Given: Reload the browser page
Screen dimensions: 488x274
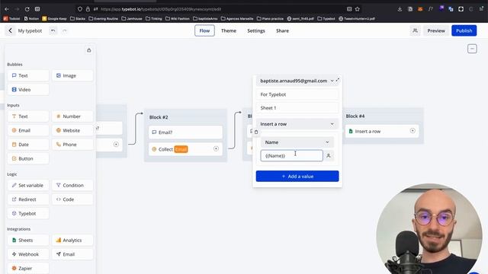Looking at the screenshot, I should [27, 9].
